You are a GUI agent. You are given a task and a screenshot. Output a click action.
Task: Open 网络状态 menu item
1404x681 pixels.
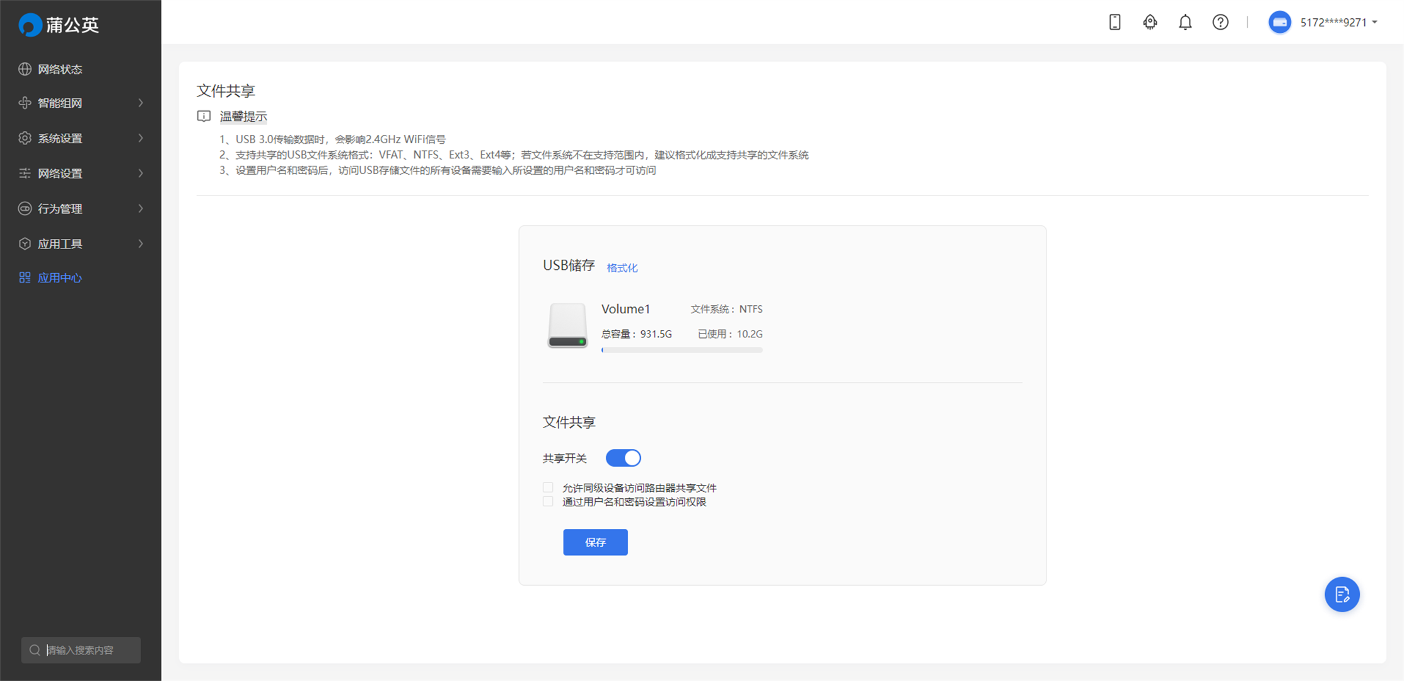coord(81,69)
